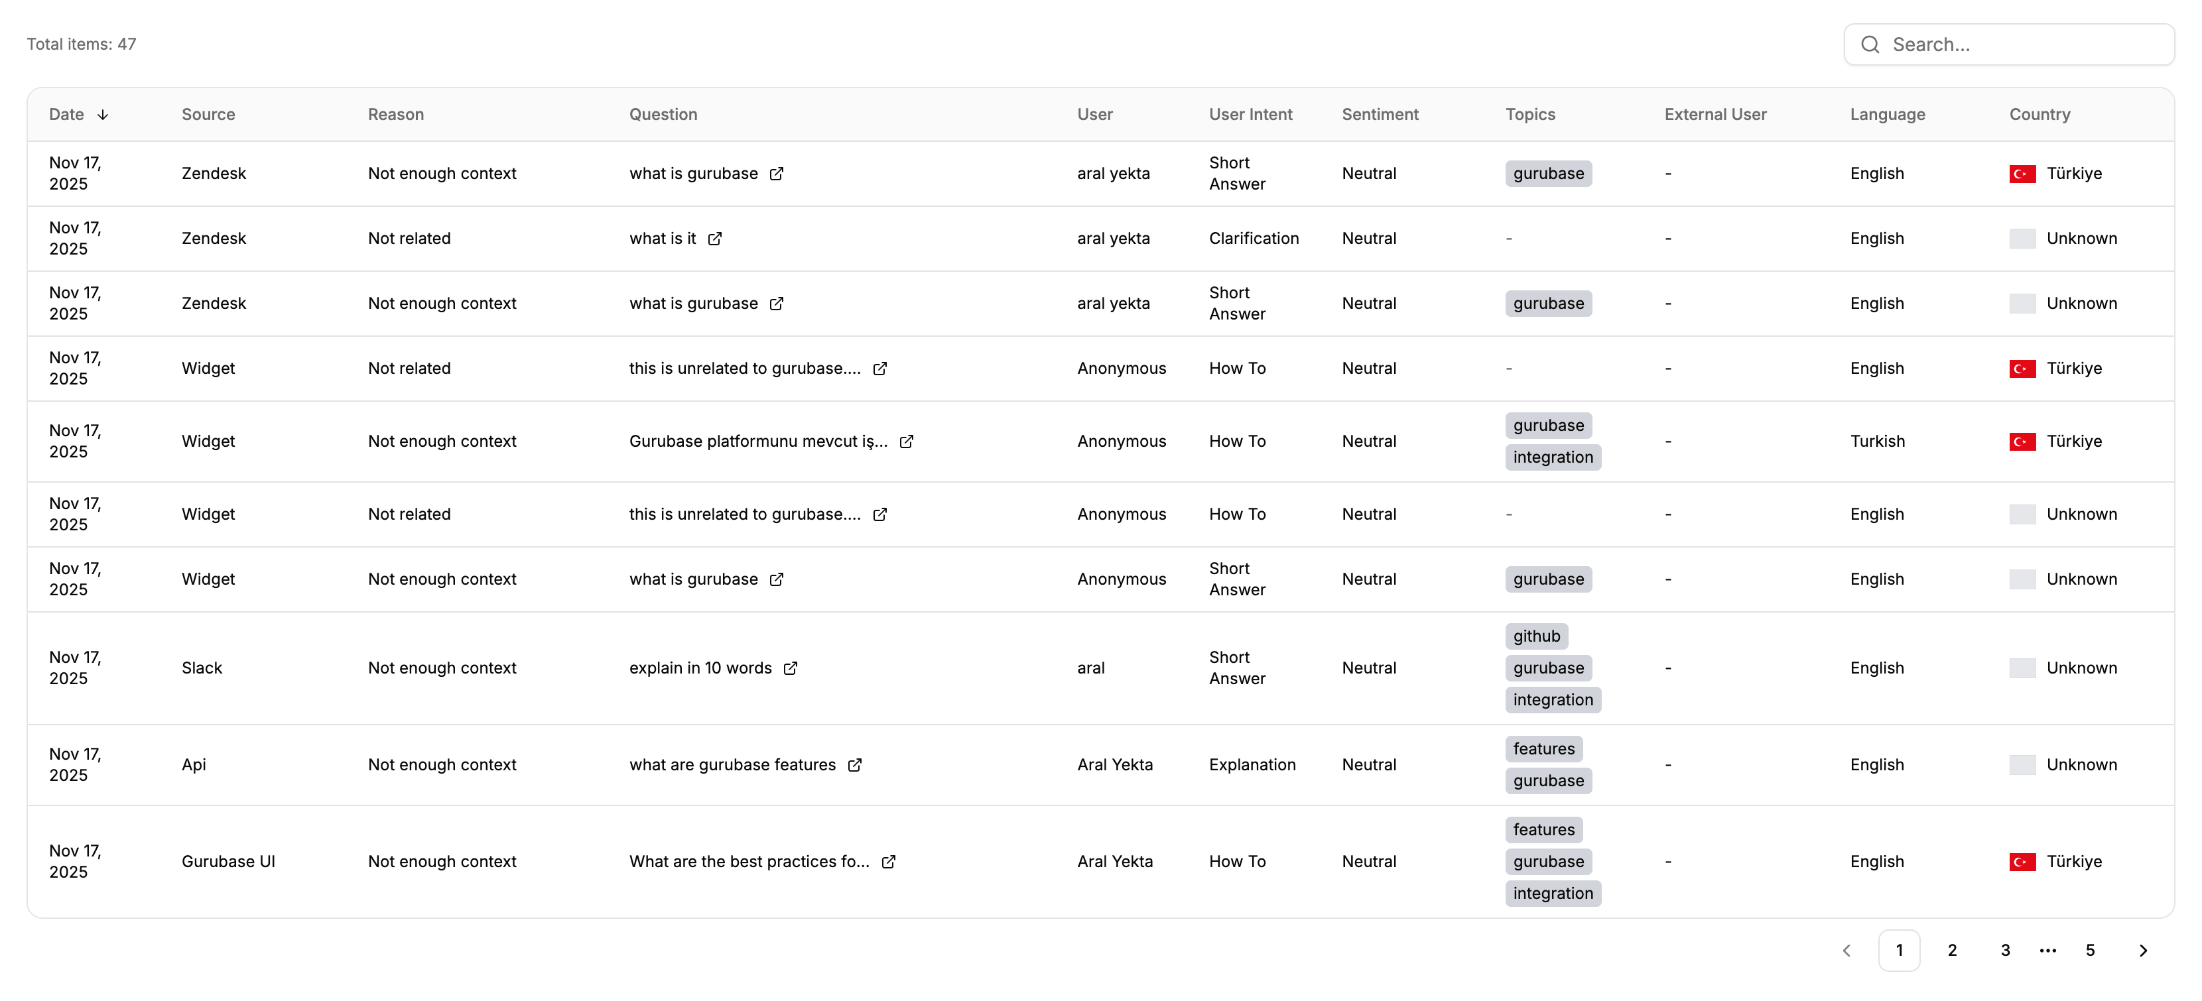Click the Türkiye flag on the first row
Screen dimensions: 2202x1001
click(2024, 174)
